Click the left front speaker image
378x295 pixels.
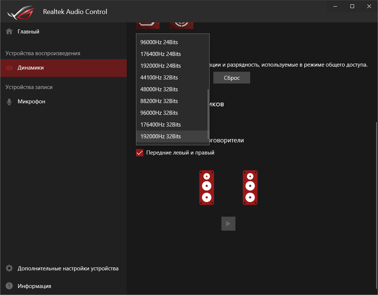point(207,188)
